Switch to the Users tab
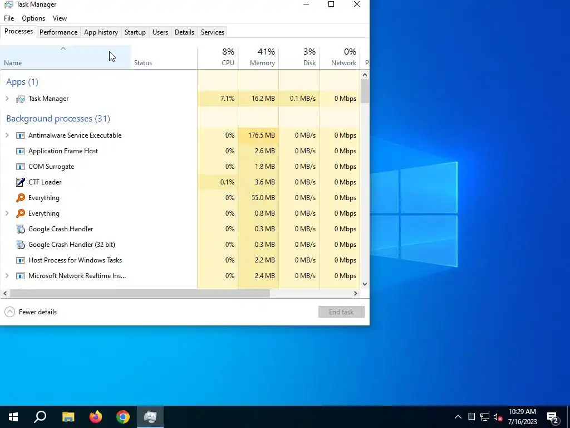The height and width of the screenshot is (428, 570). click(160, 32)
